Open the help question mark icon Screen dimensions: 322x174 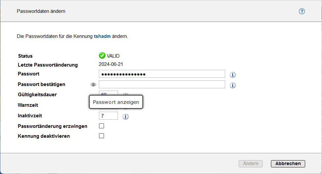(302, 11)
